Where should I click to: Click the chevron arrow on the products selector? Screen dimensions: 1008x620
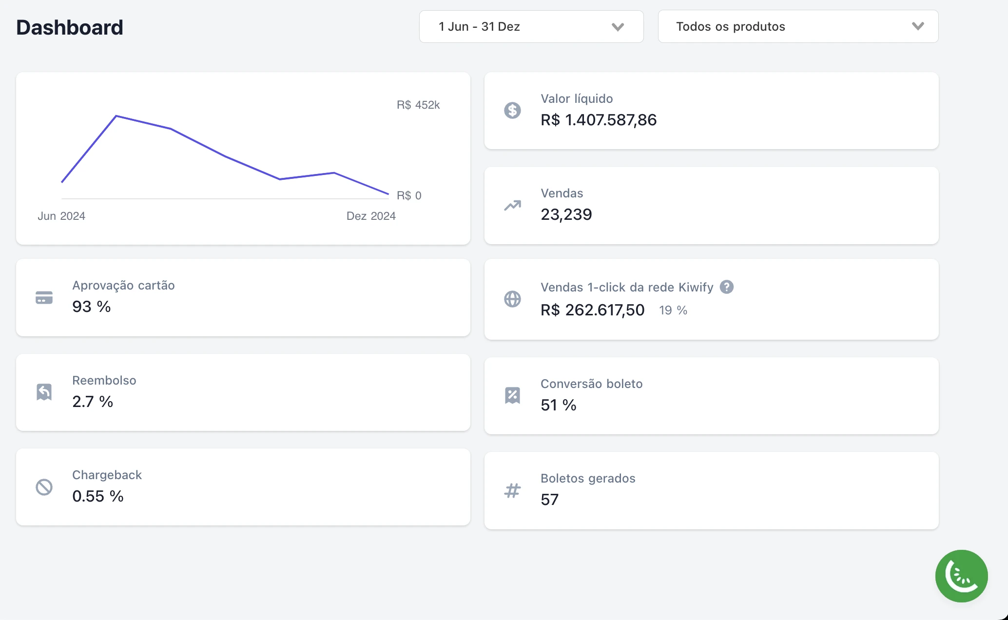[x=917, y=26]
